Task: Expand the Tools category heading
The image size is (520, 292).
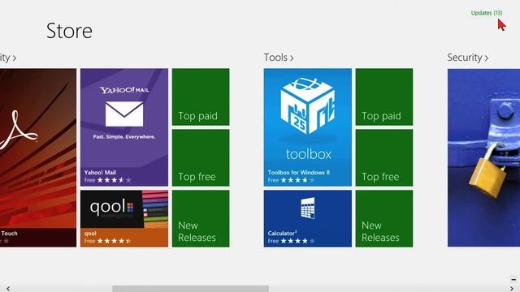Action: [x=279, y=58]
